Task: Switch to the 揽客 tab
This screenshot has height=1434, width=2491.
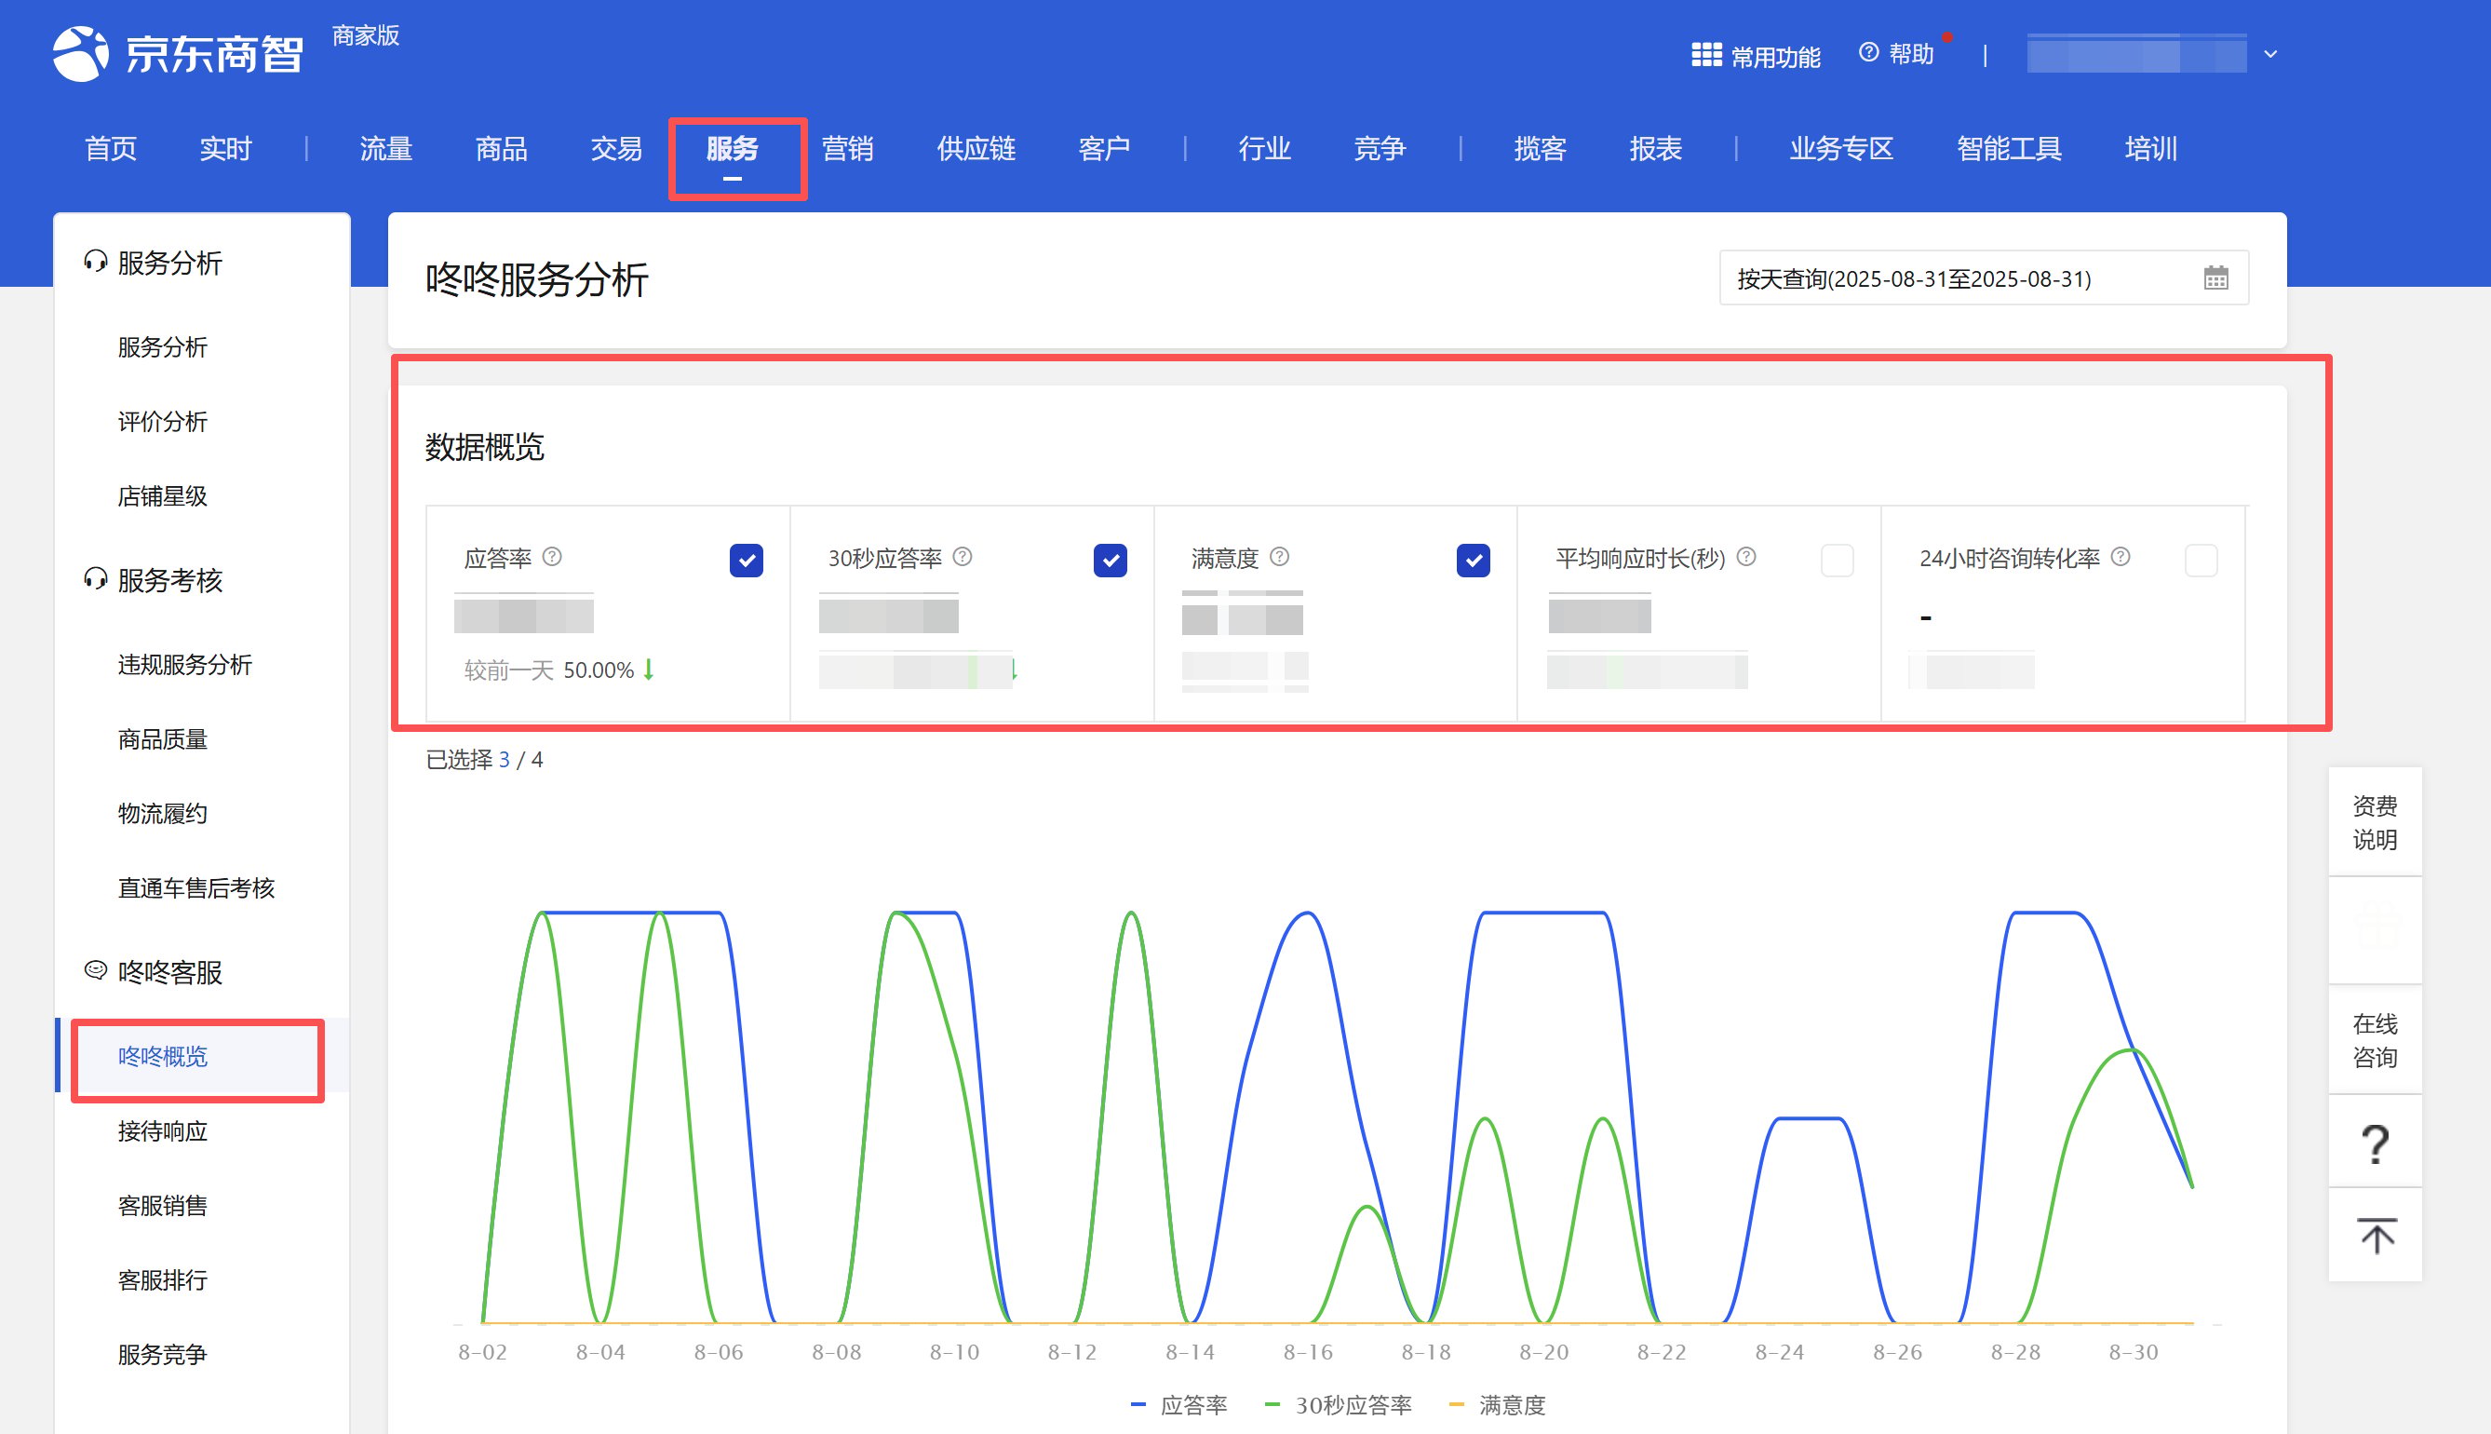Action: [1540, 149]
